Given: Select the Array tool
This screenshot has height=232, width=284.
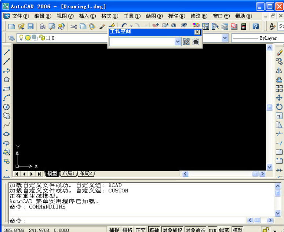Looking at the screenshot, I should (x=279, y=89).
